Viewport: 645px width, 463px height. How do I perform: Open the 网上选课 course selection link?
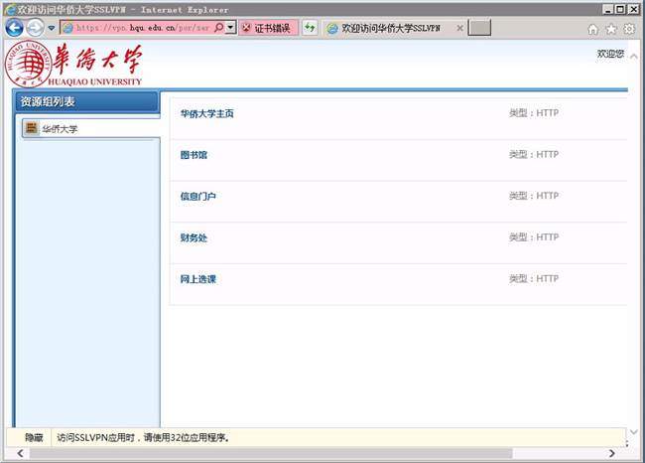click(x=197, y=279)
